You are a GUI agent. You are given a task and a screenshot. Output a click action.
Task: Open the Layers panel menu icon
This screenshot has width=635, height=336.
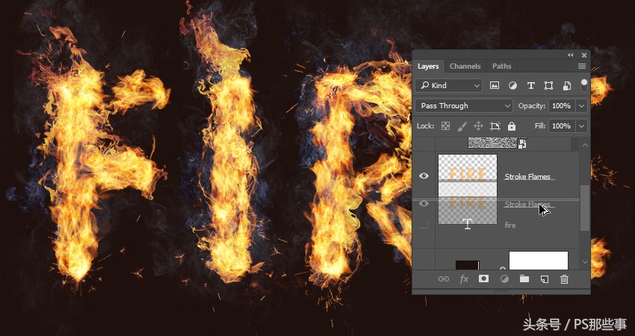click(x=582, y=66)
